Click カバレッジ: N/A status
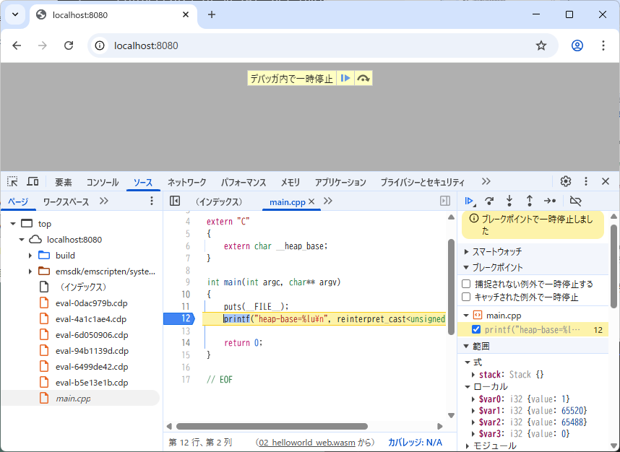Image resolution: width=620 pixels, height=452 pixels. tap(415, 443)
